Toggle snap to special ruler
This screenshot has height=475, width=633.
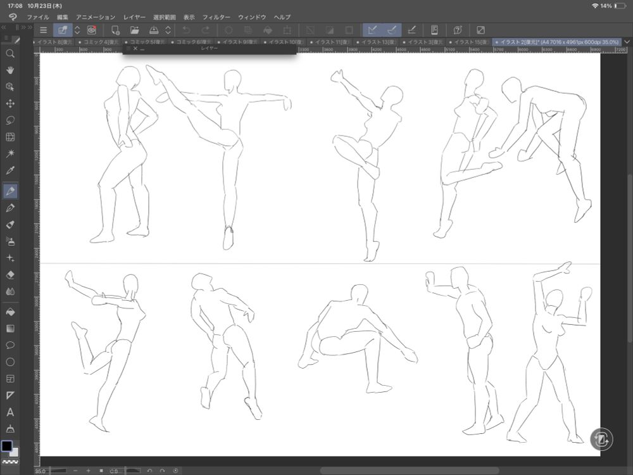pos(392,30)
